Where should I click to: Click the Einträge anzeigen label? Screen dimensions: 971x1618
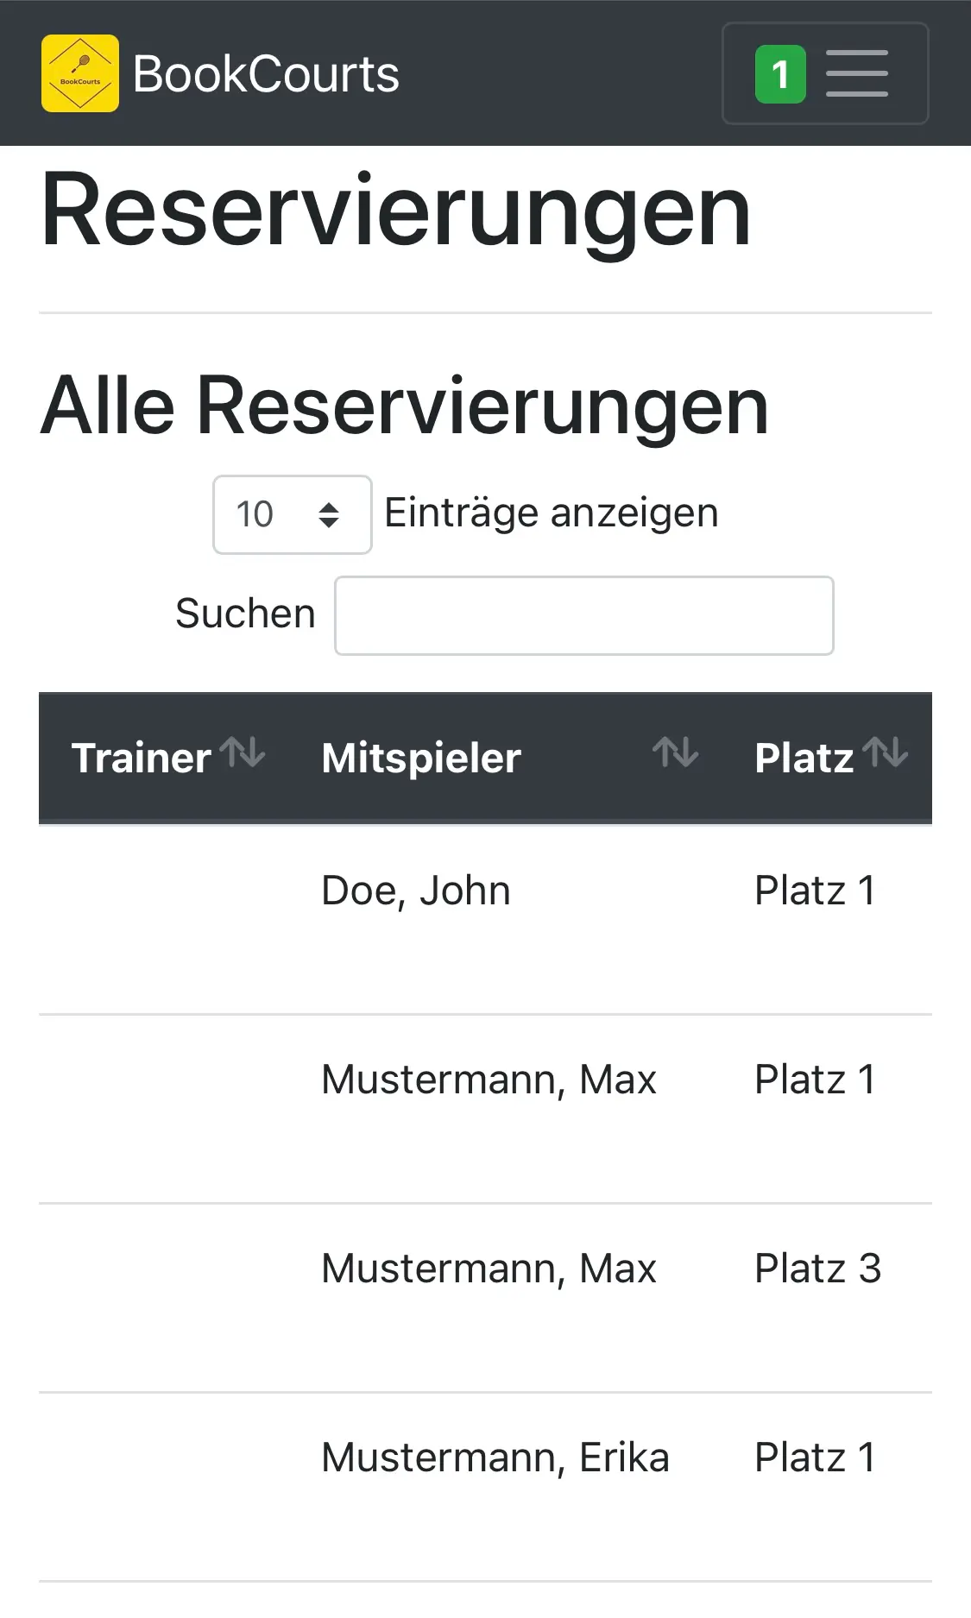pyautogui.click(x=551, y=513)
